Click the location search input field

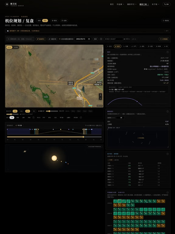pyautogui.click(x=20, y=39)
